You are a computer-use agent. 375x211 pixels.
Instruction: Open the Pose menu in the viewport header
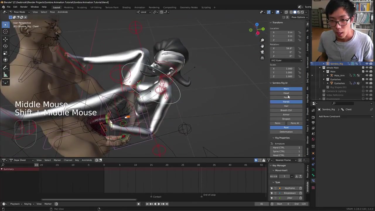coord(52,12)
